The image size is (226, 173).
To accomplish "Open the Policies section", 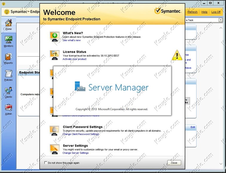I will (8, 76).
